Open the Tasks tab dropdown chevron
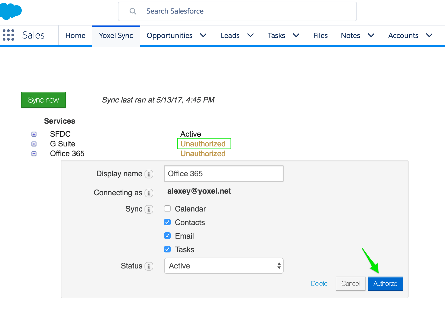The height and width of the screenshot is (314, 445). pos(296,35)
